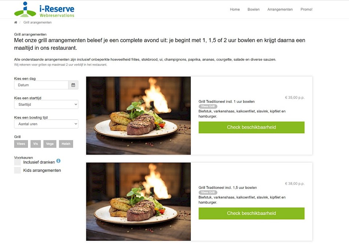This screenshot has height=244, width=349.
Task: Enable the Inclusief dranken checkbox
Action: pos(17,162)
